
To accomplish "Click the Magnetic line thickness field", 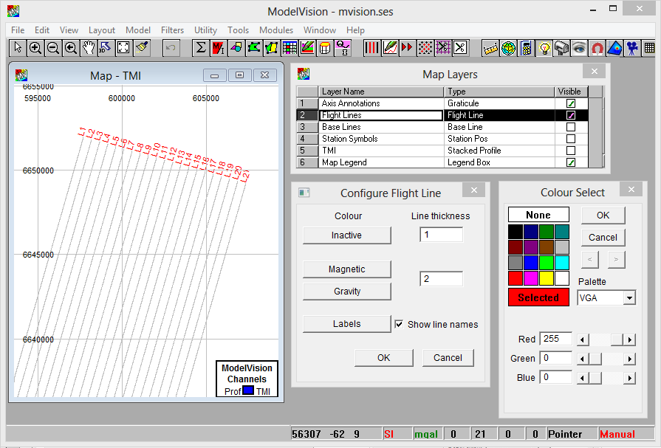I will pos(441,279).
